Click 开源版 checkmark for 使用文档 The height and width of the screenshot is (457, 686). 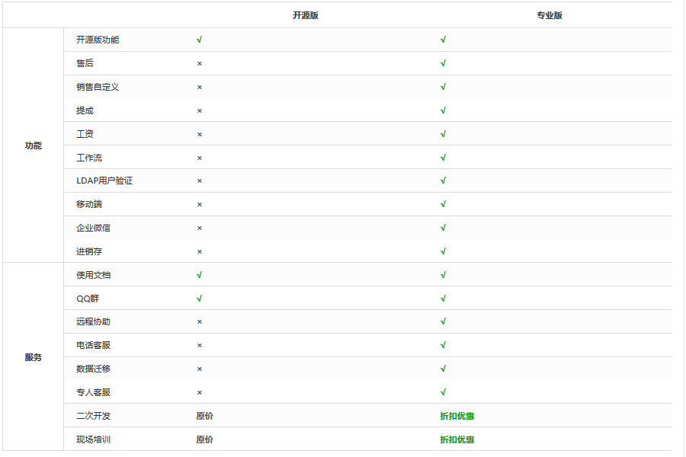pos(199,275)
